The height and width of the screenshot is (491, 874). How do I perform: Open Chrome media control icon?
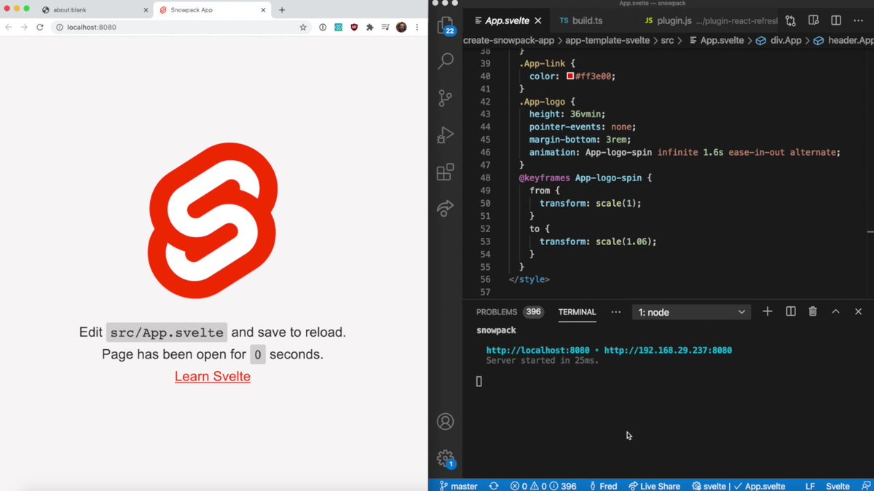tap(385, 27)
